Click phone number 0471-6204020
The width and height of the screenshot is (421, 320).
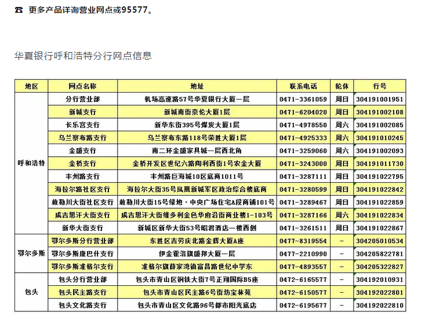point(303,112)
